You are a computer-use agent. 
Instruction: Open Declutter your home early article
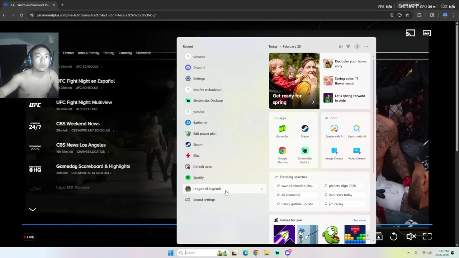[x=346, y=64]
